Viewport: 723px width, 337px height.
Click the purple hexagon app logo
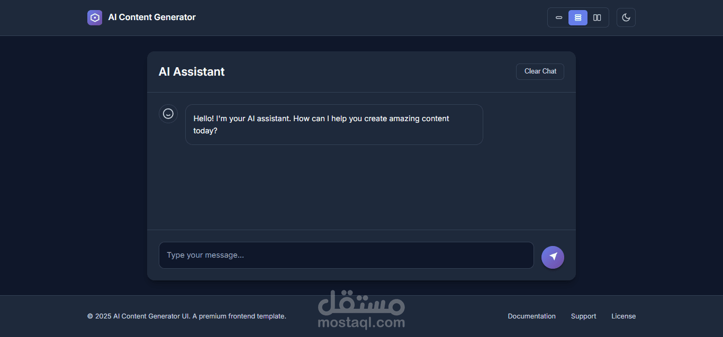click(95, 17)
